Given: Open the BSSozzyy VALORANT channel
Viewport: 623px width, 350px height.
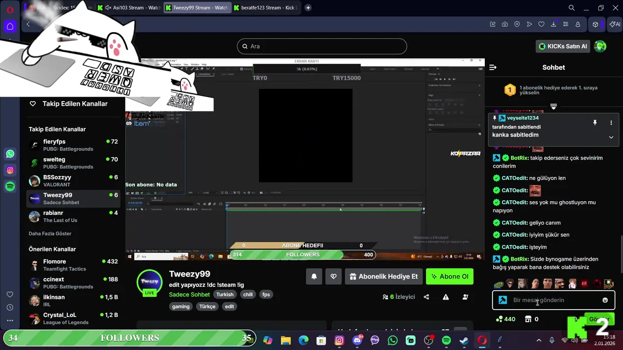Looking at the screenshot, I should click(x=73, y=181).
